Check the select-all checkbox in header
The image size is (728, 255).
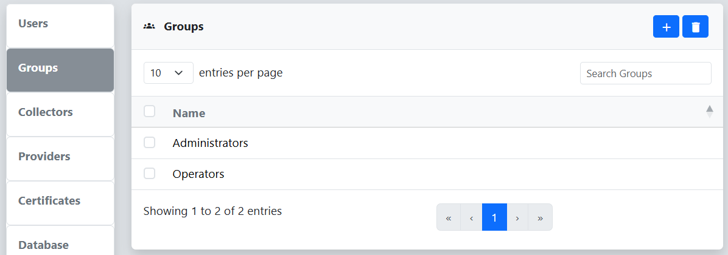click(x=149, y=111)
